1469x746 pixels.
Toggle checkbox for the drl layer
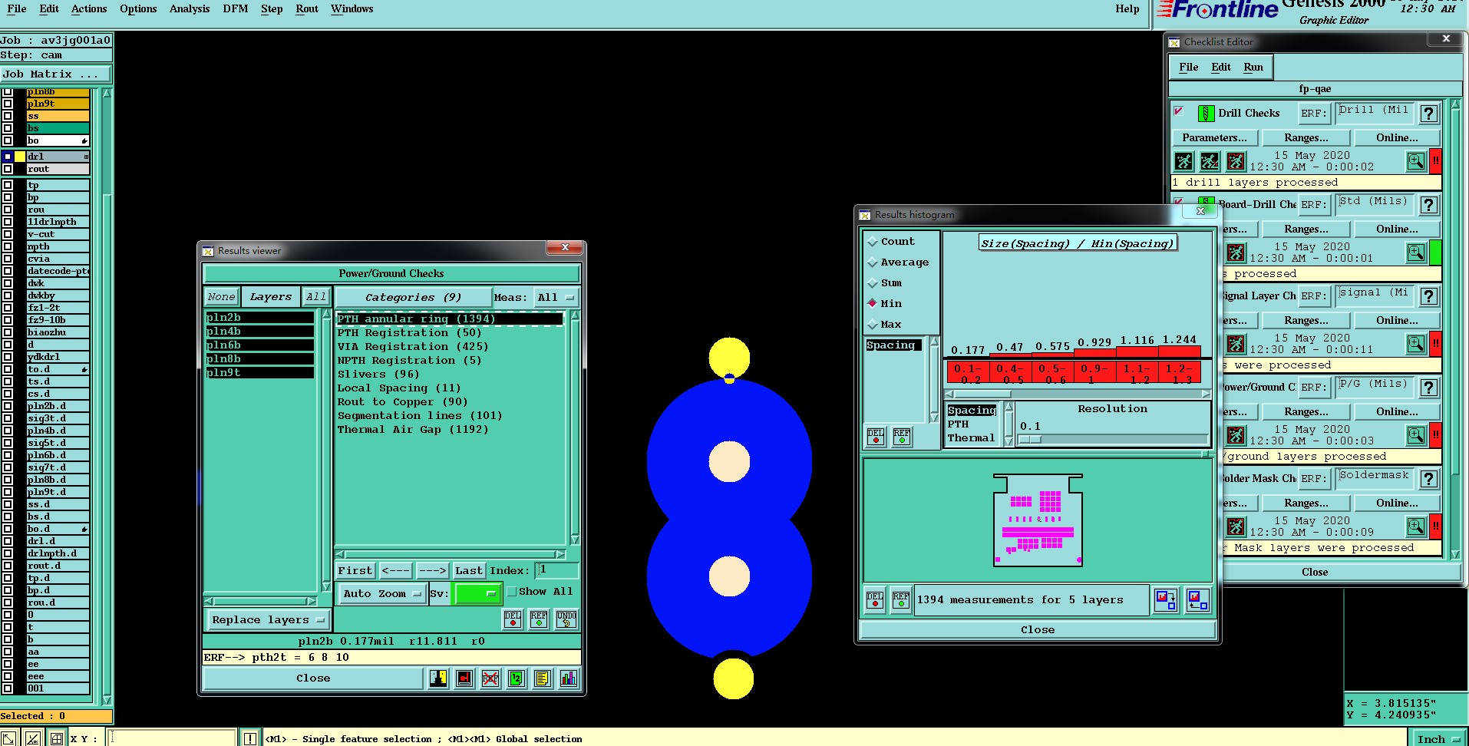coord(8,157)
